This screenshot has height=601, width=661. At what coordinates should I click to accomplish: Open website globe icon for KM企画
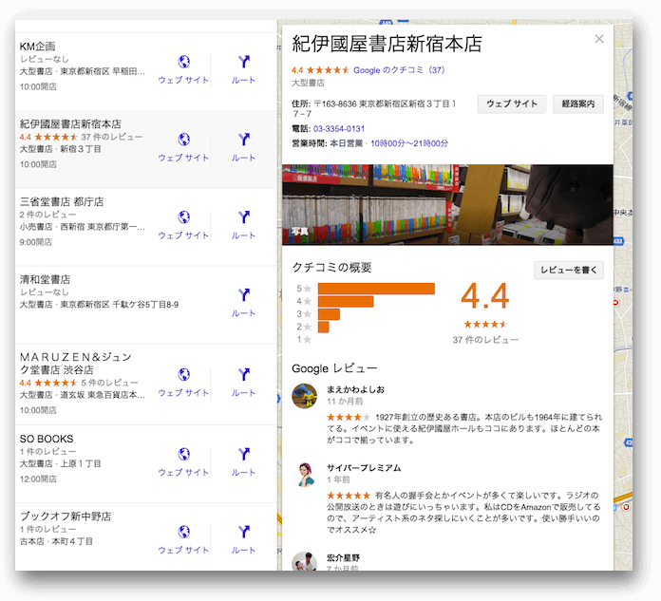coord(184,62)
